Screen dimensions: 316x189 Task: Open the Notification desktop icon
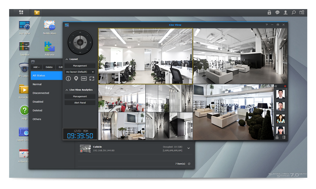(49, 26)
